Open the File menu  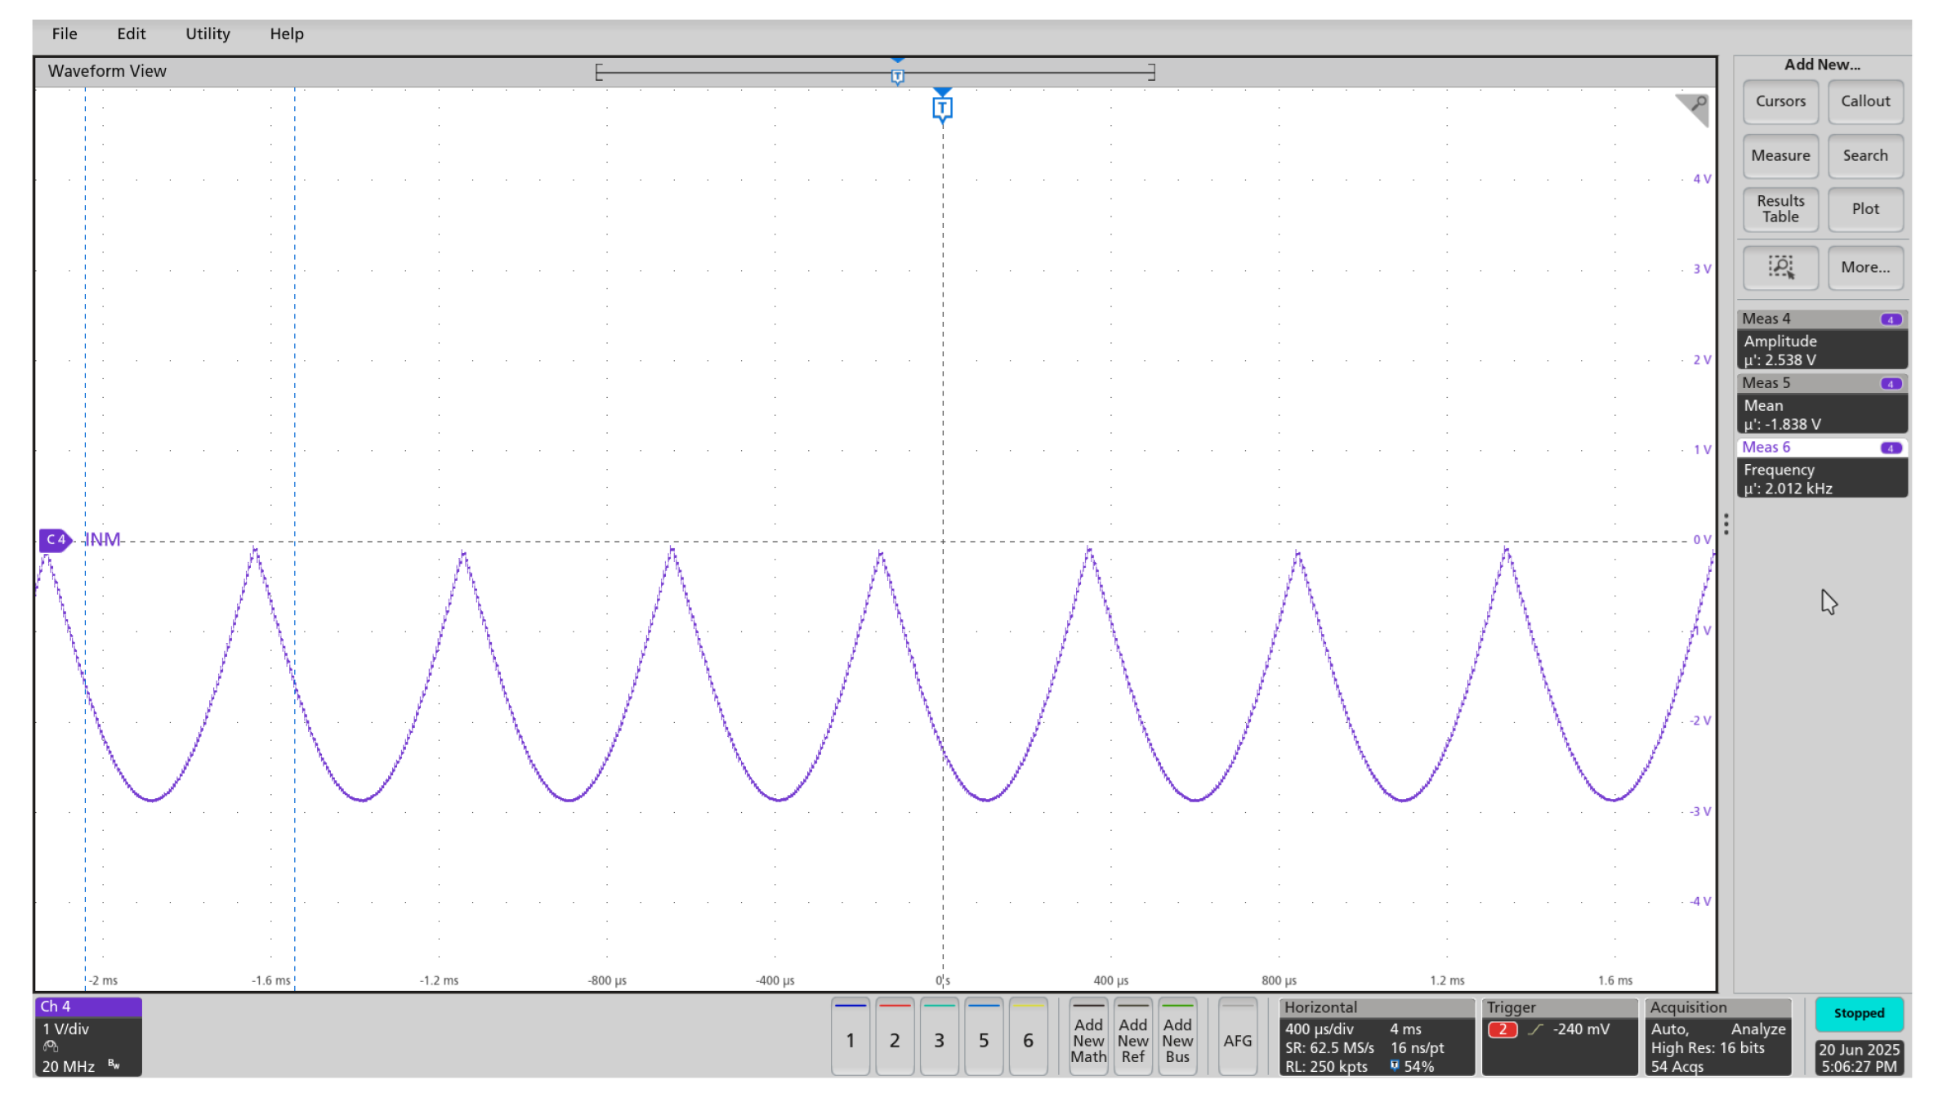pyautogui.click(x=65, y=33)
